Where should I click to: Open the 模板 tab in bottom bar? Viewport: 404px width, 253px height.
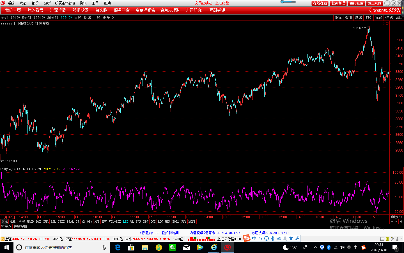[x=13, y=222]
